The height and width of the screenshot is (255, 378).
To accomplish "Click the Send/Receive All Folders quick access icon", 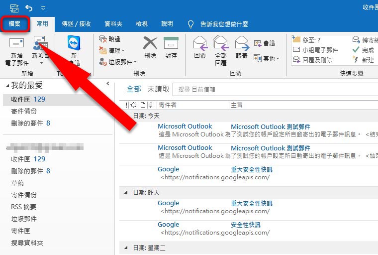I will tap(14, 8).
